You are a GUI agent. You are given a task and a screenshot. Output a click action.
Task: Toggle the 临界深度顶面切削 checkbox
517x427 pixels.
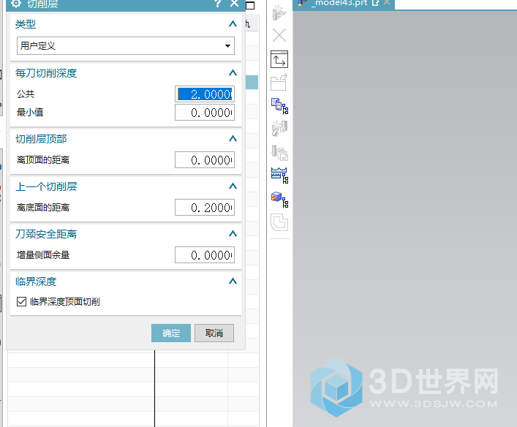21,301
